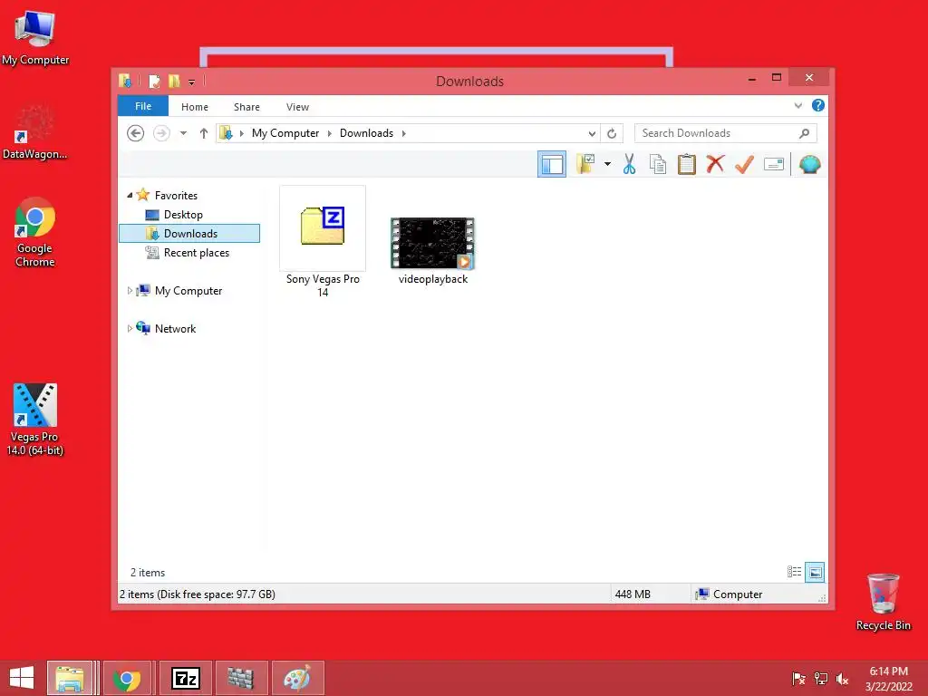Viewport: 928px width, 696px height.
Task: Refresh the Downloads folder
Action: (x=612, y=134)
